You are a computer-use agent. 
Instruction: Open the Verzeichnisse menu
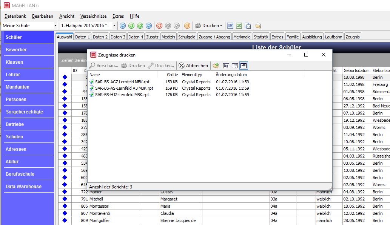pos(93,16)
